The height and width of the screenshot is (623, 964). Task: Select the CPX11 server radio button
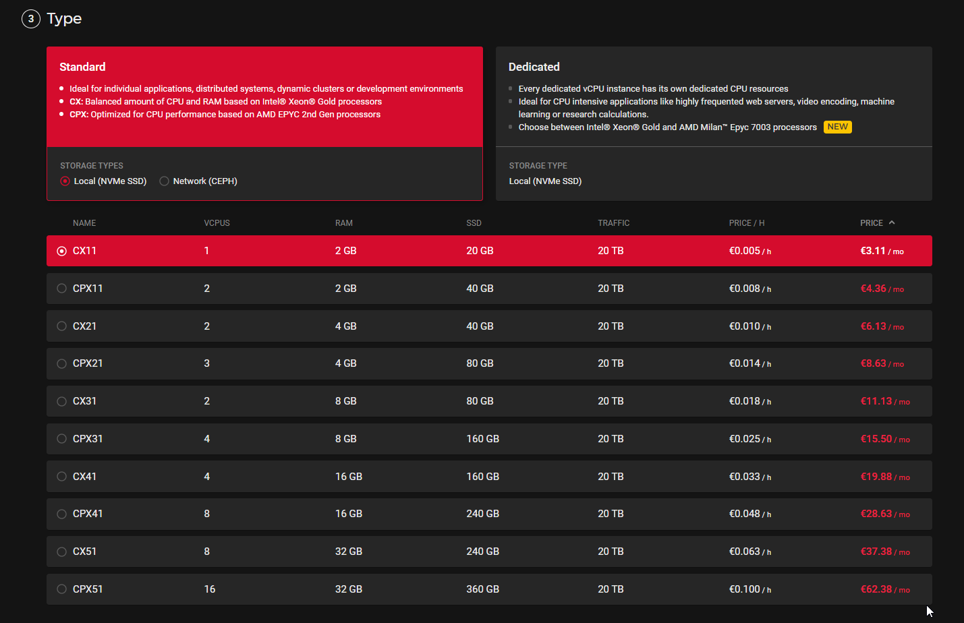point(61,289)
